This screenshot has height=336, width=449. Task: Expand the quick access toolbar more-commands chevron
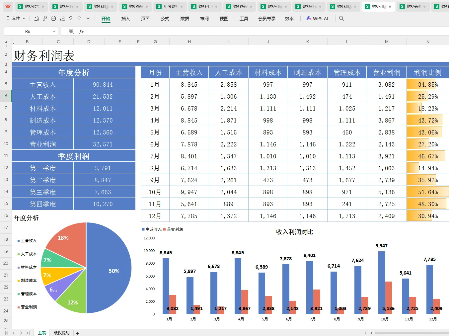(x=87, y=19)
